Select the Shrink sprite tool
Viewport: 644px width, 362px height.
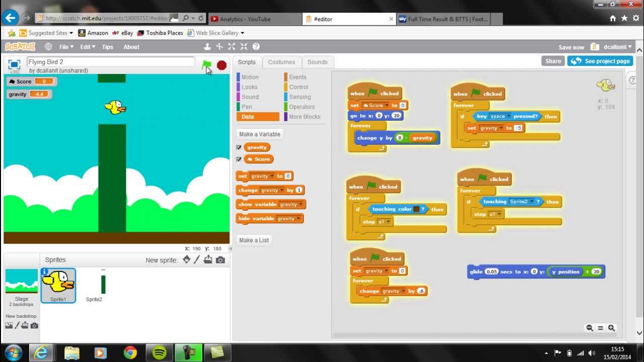pos(244,47)
